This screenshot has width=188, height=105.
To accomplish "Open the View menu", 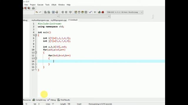I will (26, 5).
